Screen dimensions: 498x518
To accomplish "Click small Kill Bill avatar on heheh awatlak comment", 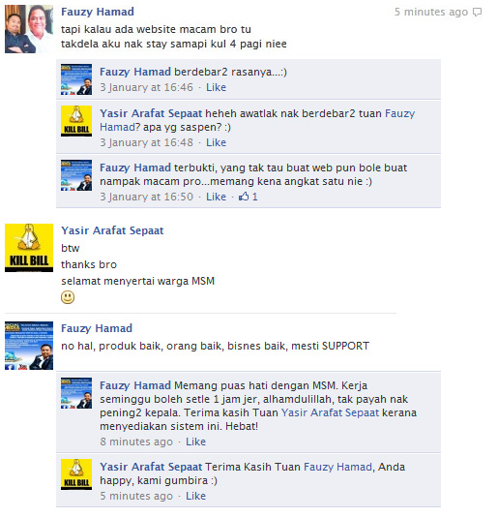I will tap(76, 121).
